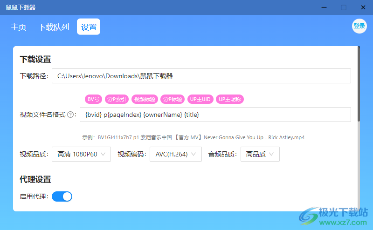The width and height of the screenshot is (373, 230).
Task: Insert the UP主昵称 tag
Action: (x=230, y=99)
